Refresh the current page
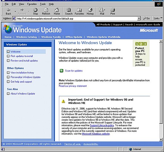 click(46, 11)
